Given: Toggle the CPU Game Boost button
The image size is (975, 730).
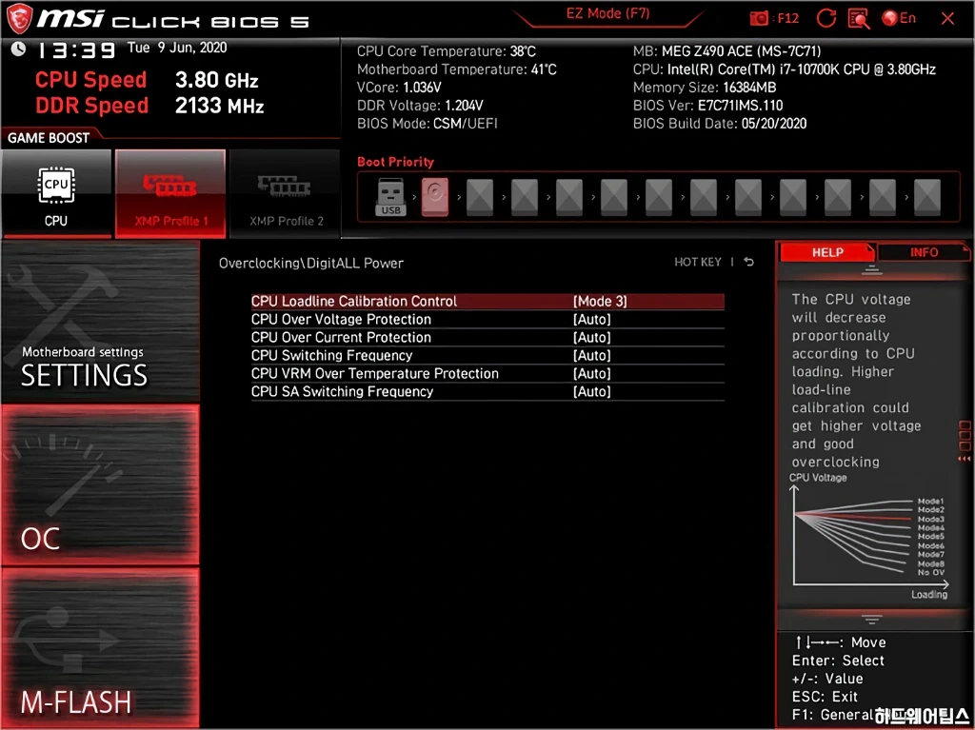Looking at the screenshot, I should click(56, 193).
